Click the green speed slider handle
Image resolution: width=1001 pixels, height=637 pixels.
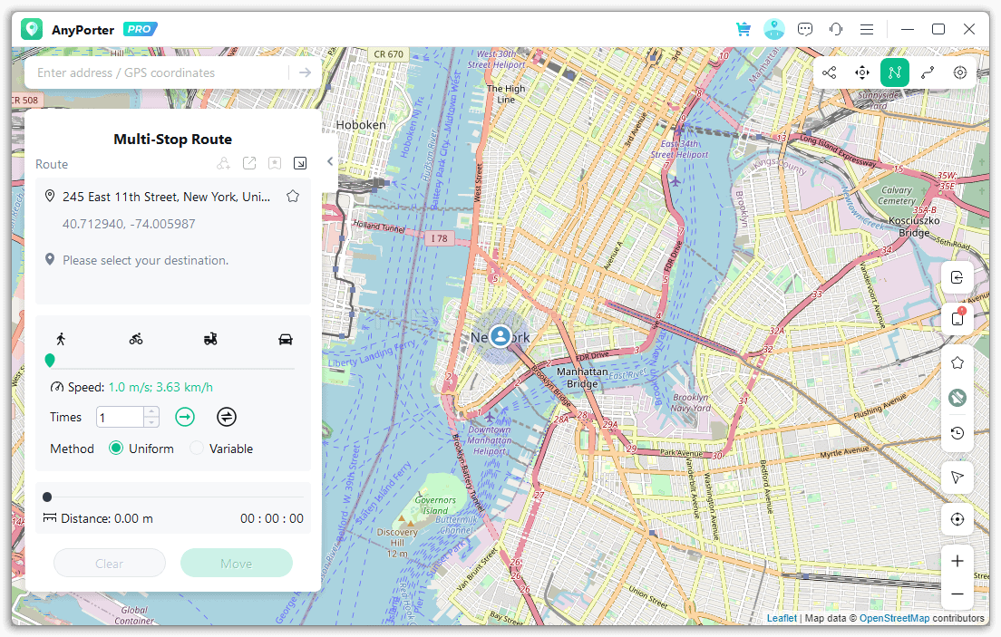50,361
